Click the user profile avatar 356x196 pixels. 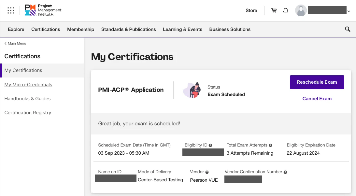point(301,10)
